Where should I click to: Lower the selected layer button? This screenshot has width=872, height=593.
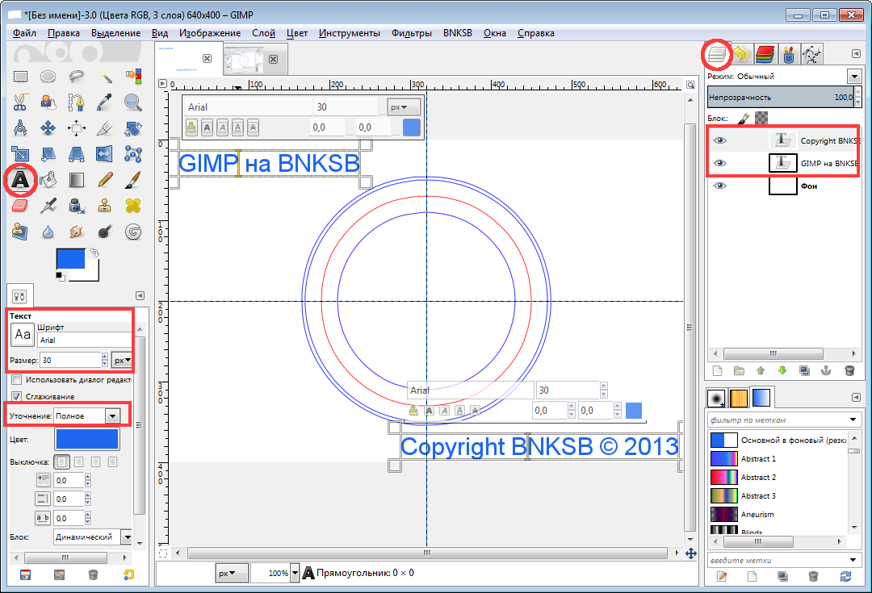point(782,370)
